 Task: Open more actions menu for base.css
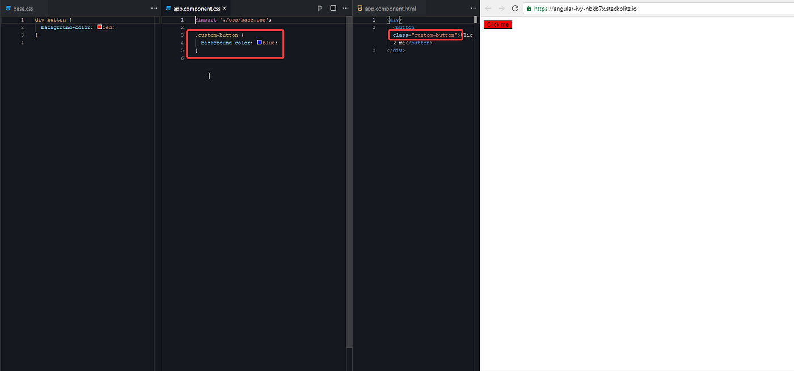point(154,8)
